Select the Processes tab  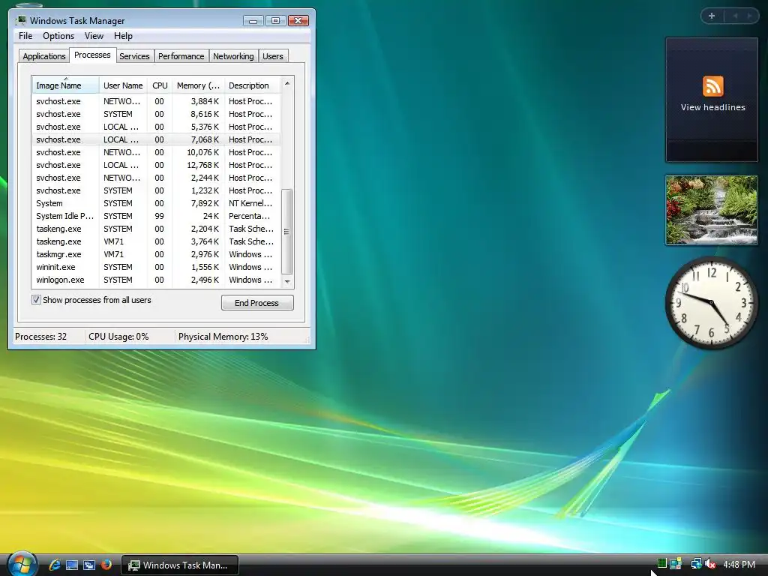point(92,55)
